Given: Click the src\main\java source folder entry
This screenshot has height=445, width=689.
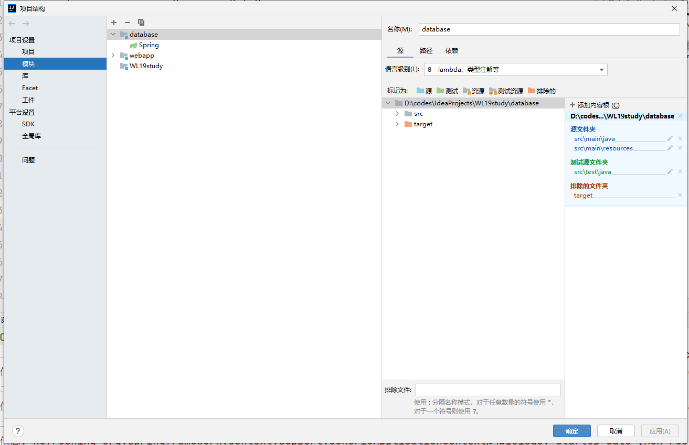Looking at the screenshot, I should point(595,139).
